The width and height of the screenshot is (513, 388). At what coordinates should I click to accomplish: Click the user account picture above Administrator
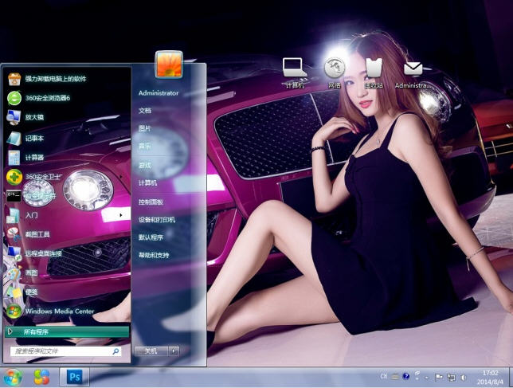pyautogui.click(x=169, y=64)
